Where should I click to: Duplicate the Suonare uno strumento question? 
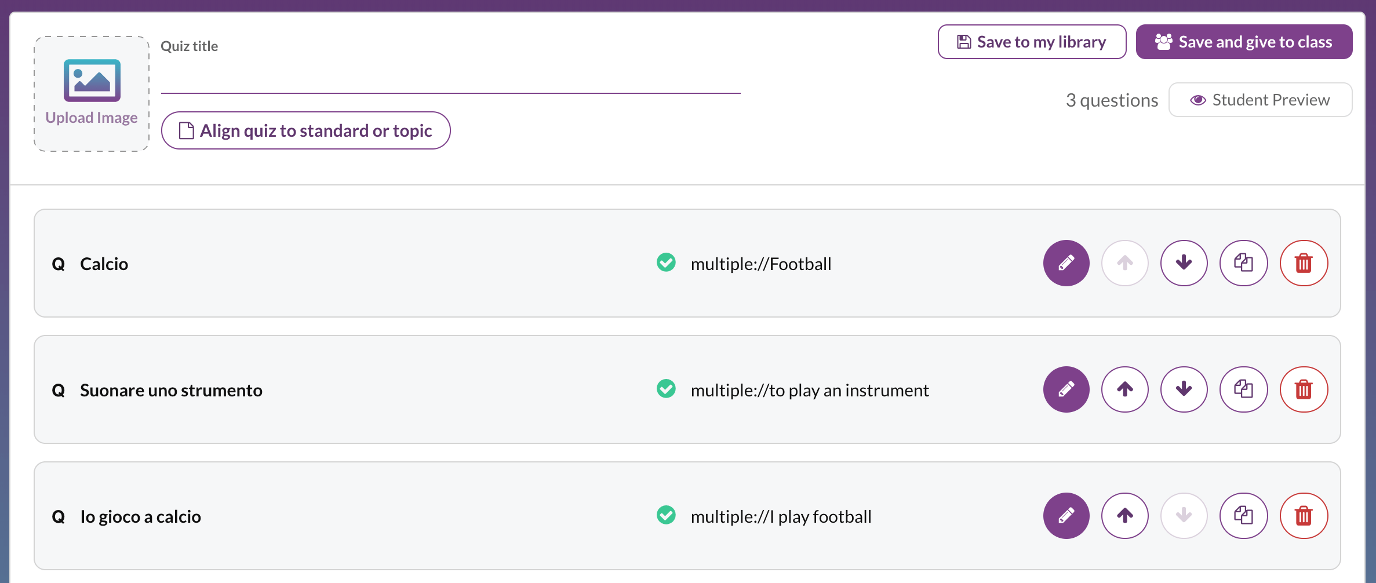[x=1244, y=389]
